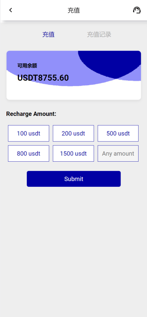The image size is (147, 317).
Task: Choose the 1500 usdt option
Action: 73,154
